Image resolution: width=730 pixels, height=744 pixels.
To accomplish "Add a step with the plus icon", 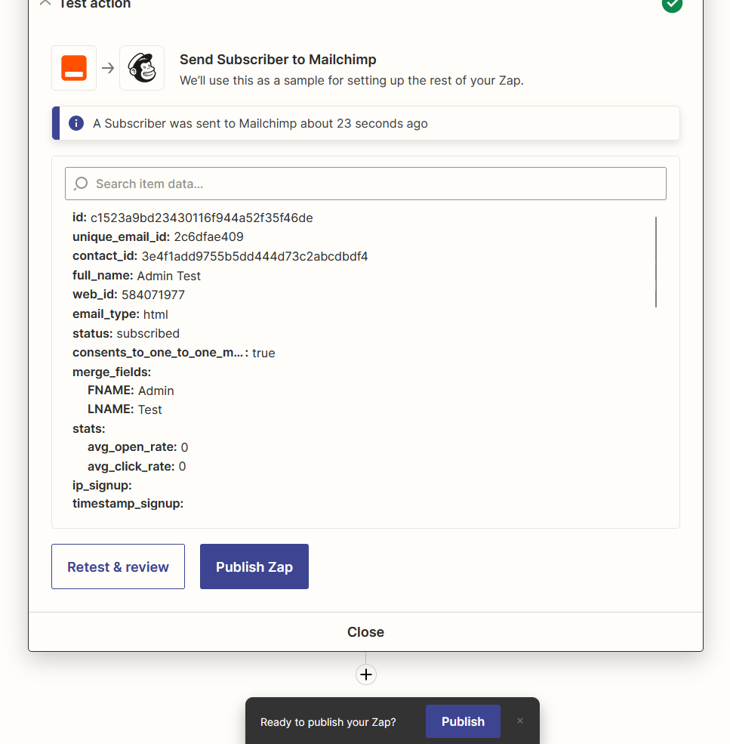I will pos(366,675).
